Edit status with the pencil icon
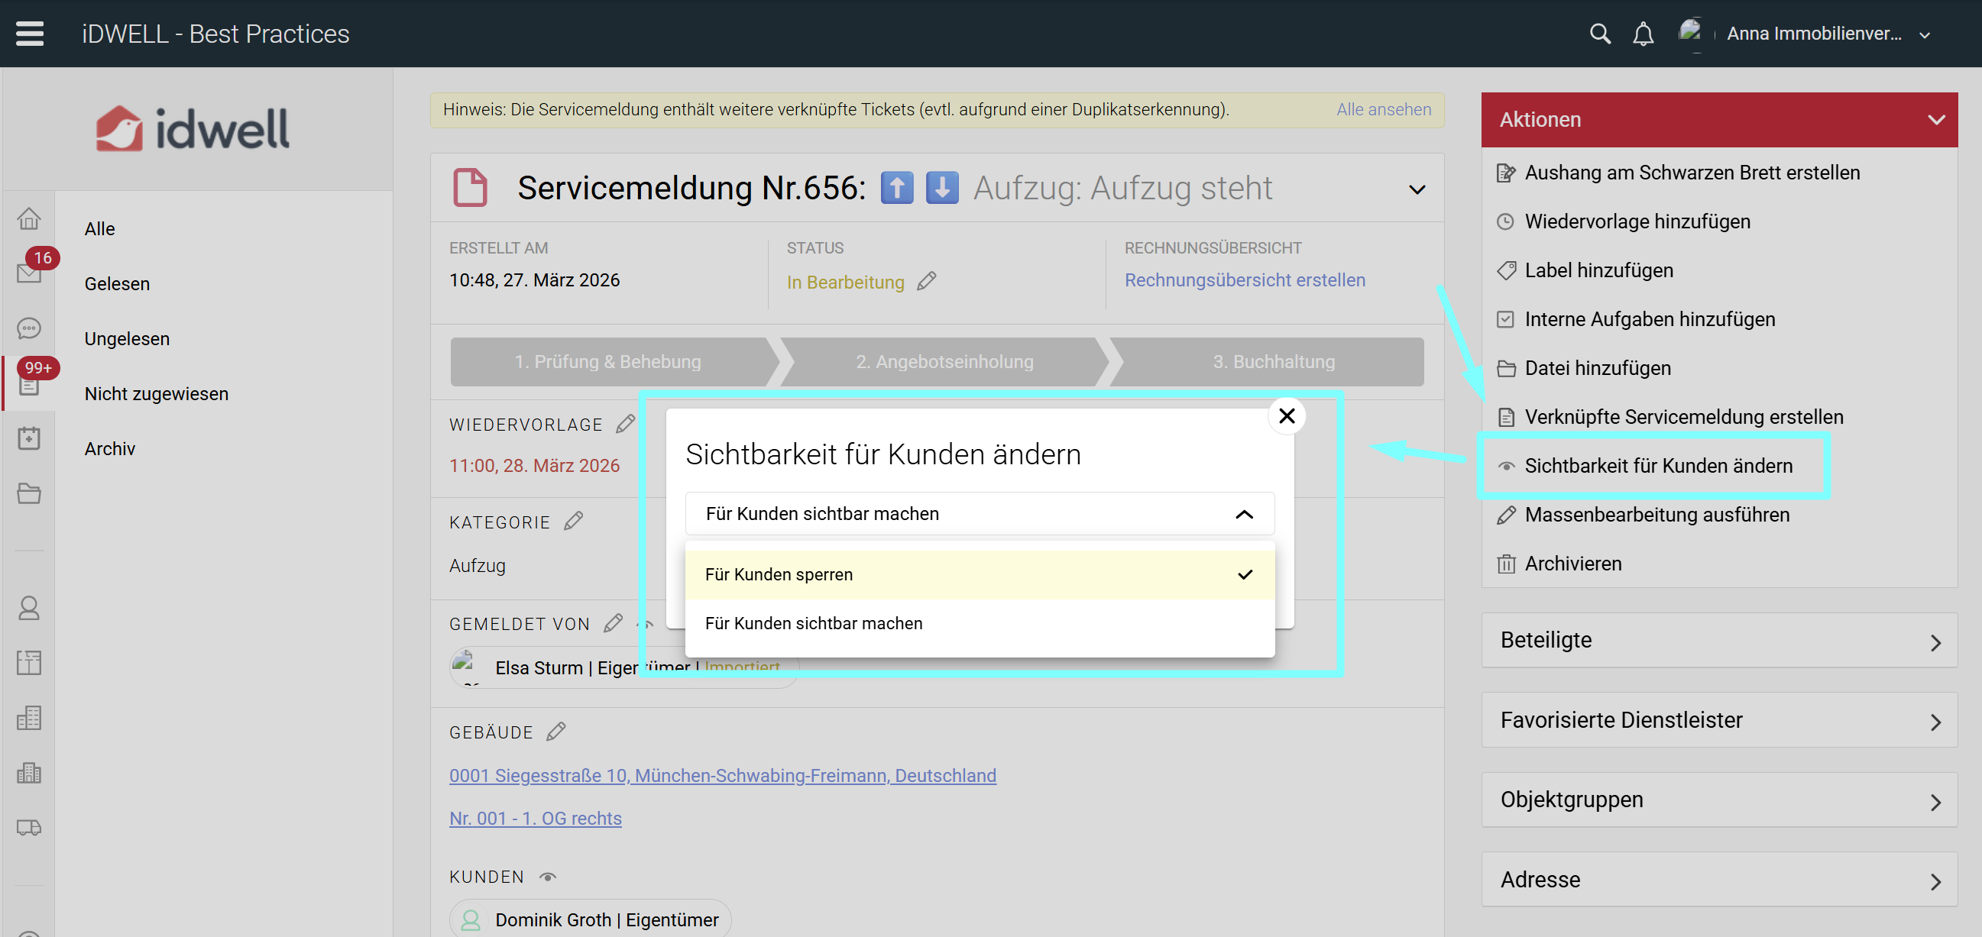 coord(927,282)
